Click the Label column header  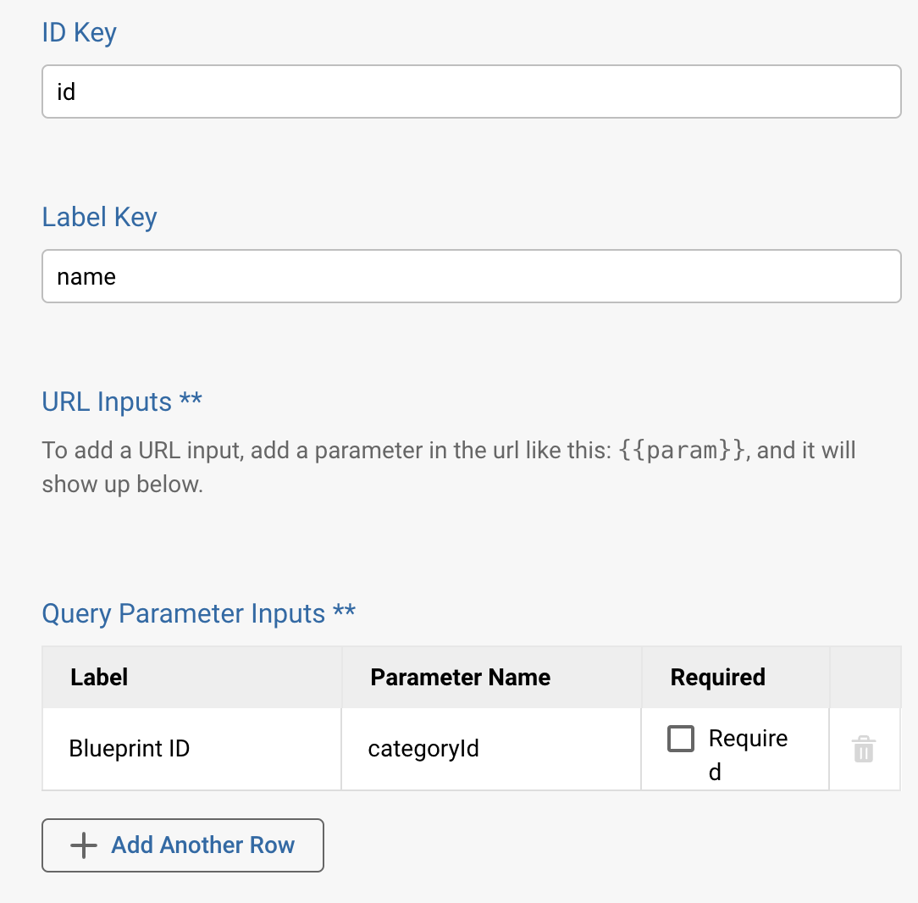98,677
